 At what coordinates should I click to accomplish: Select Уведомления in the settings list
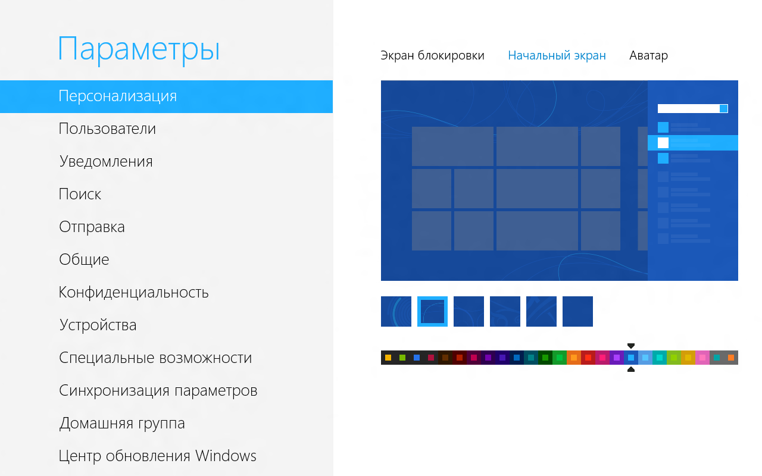click(x=106, y=162)
